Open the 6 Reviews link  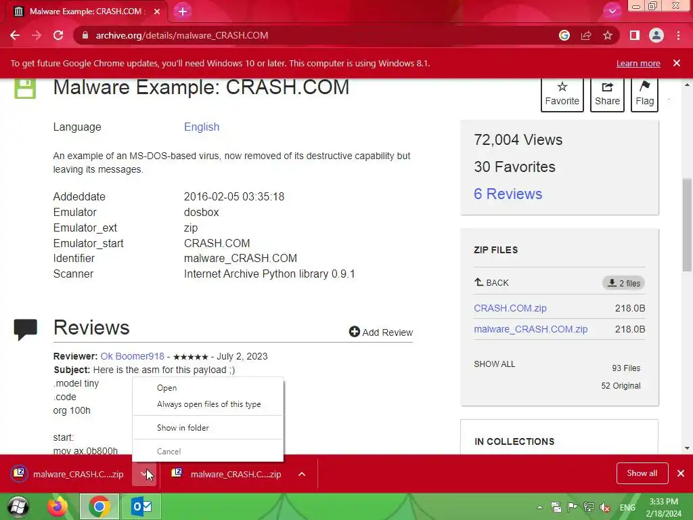[508, 194]
